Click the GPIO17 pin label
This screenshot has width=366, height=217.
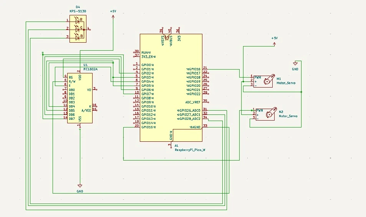coord(194,73)
